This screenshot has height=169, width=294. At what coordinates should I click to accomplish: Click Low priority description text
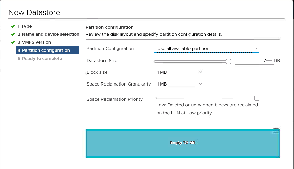coord(207,109)
